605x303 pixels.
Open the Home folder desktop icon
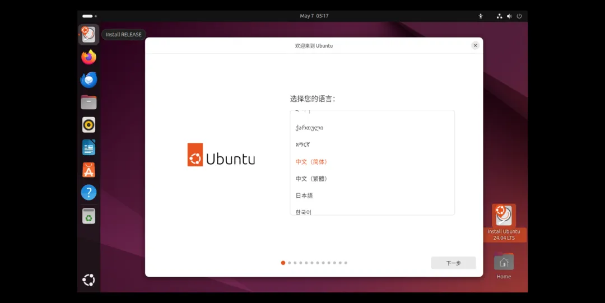[x=504, y=266]
